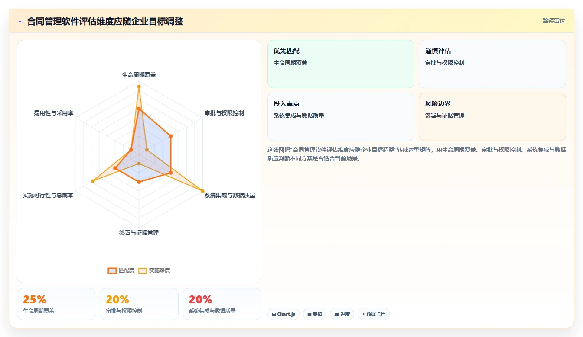Toggle the 匹配度 legend swatch

[112, 270]
